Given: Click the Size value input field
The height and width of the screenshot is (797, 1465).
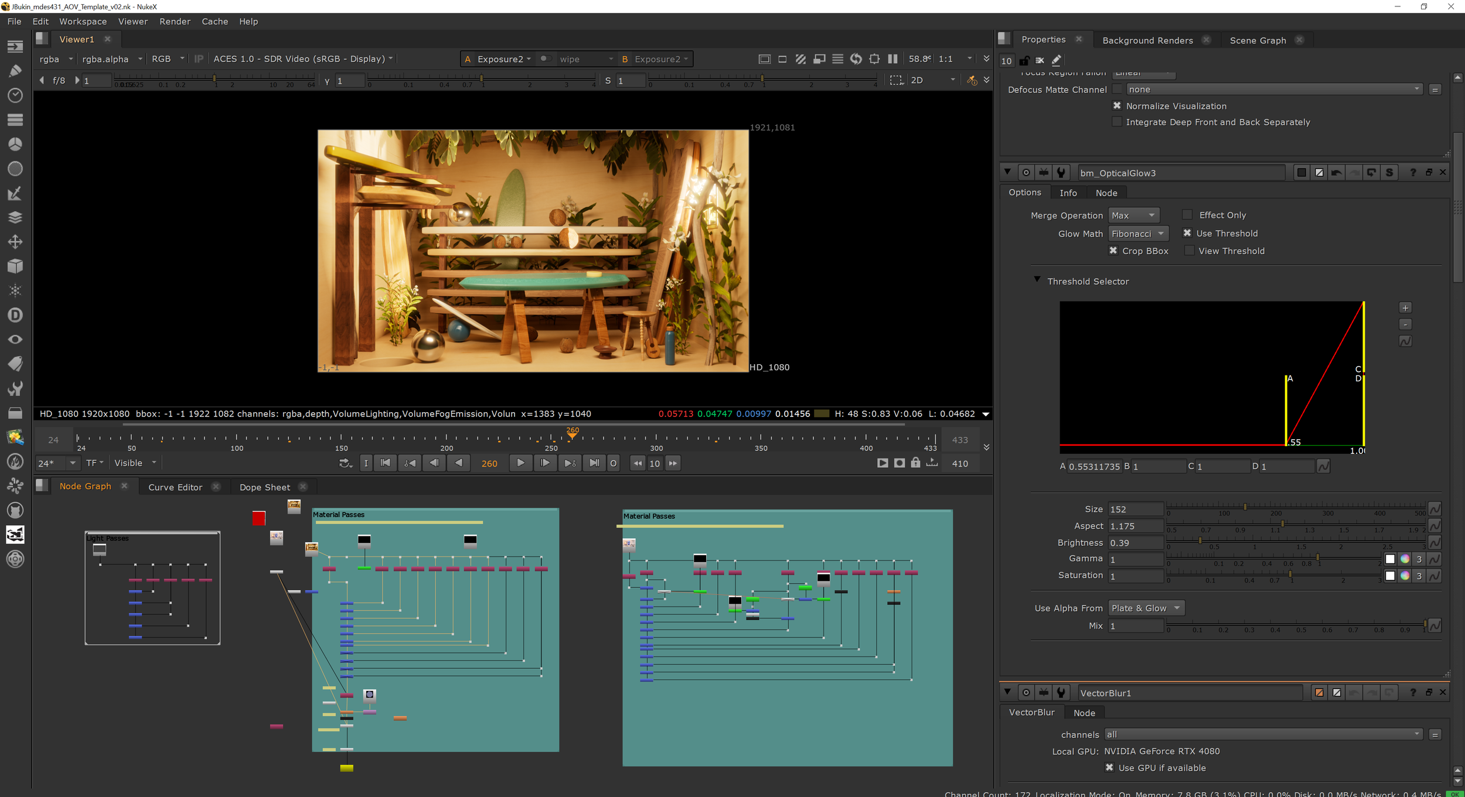Looking at the screenshot, I should [x=1135, y=509].
